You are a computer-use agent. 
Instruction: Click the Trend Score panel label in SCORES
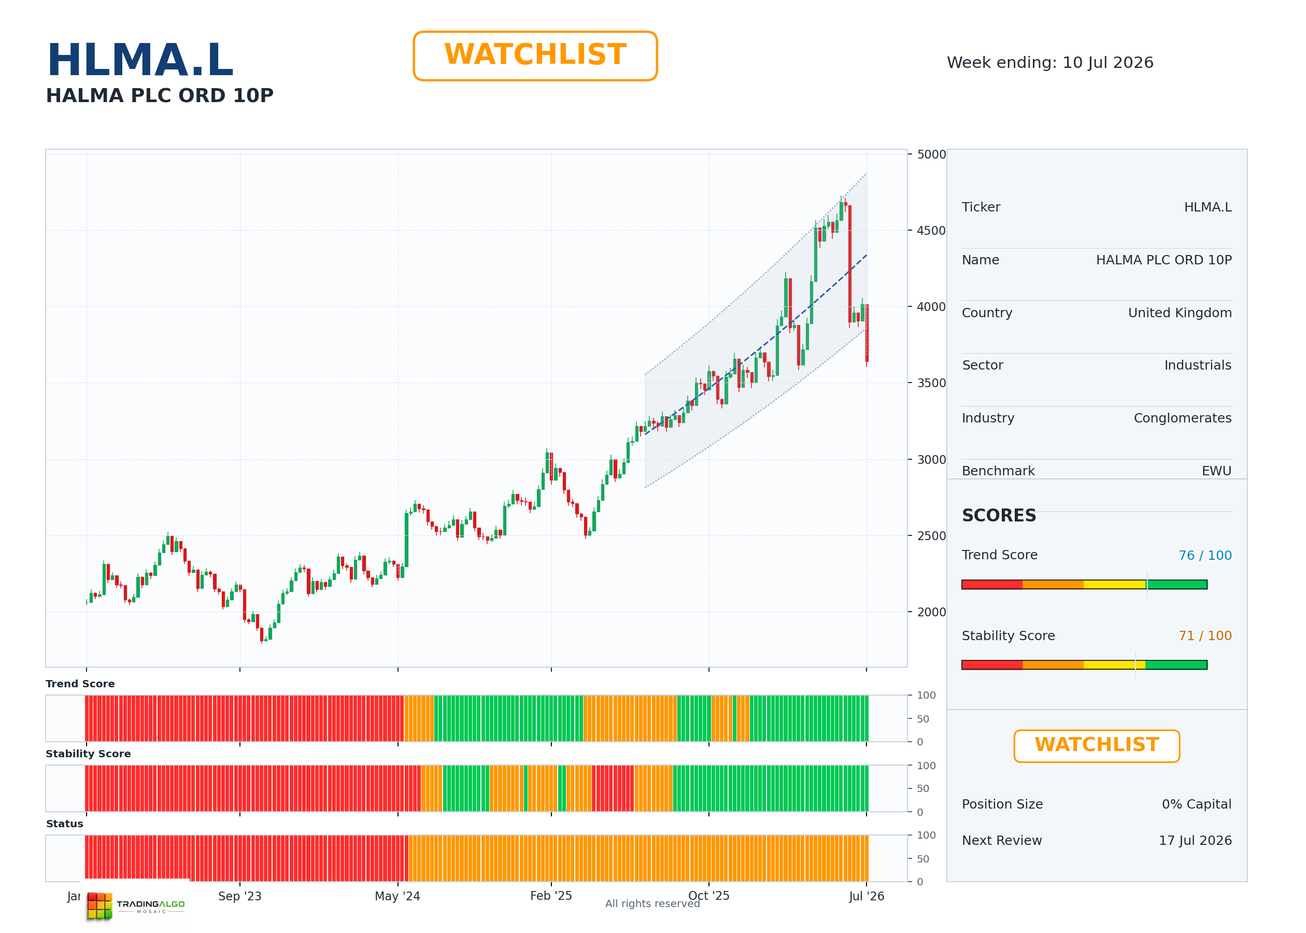999,555
